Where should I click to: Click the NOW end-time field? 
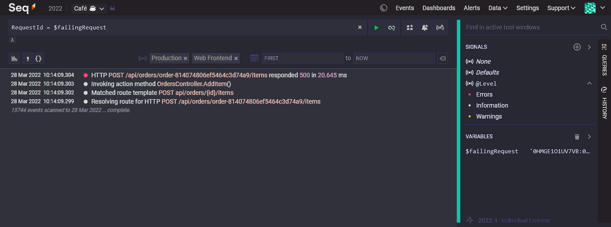394,58
